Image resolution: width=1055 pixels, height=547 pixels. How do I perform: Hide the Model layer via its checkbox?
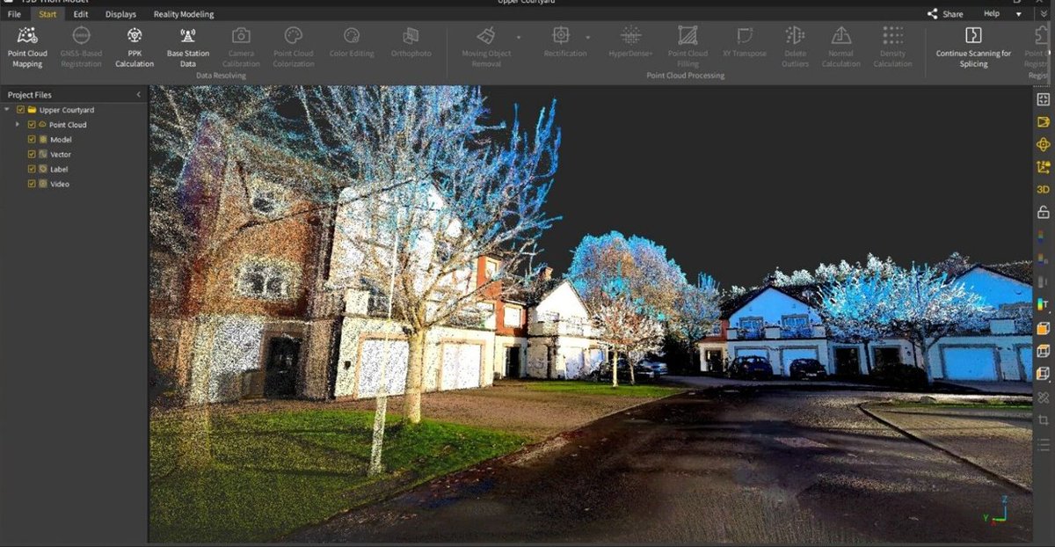click(32, 140)
